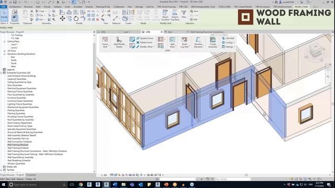Image resolution: width=335 pixels, height=188 pixels.
Task: Click the Windows taskbar search box
Action: pos(37,184)
